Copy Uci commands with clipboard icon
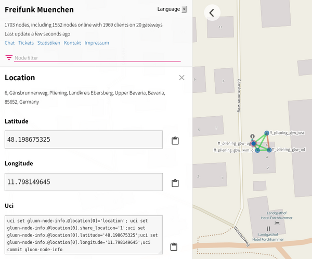Image resolution: width=312 pixels, height=259 pixels. 175,247
